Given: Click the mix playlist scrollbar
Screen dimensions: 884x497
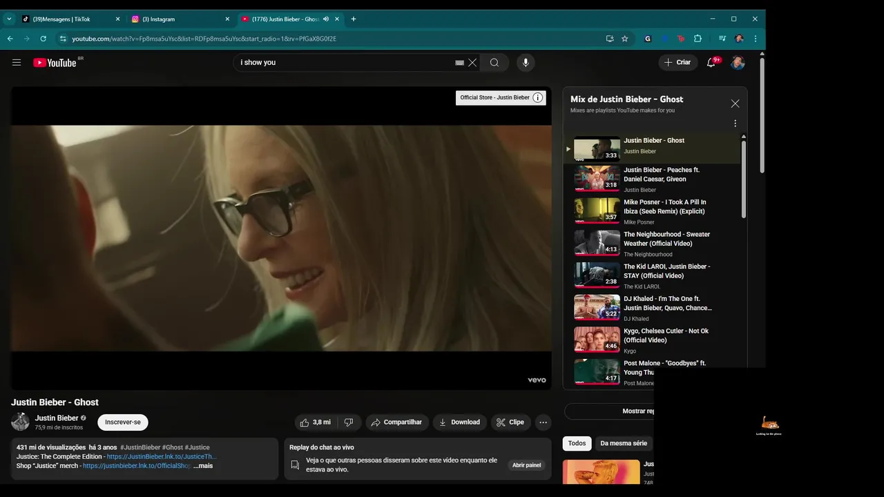Looking at the screenshot, I should pyautogui.click(x=744, y=179).
